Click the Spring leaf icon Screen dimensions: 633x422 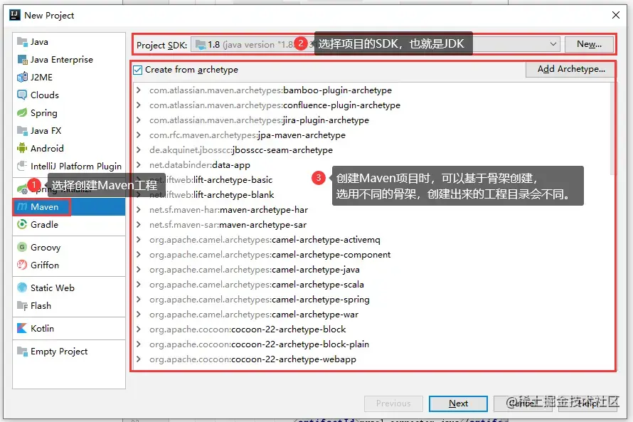[22, 112]
